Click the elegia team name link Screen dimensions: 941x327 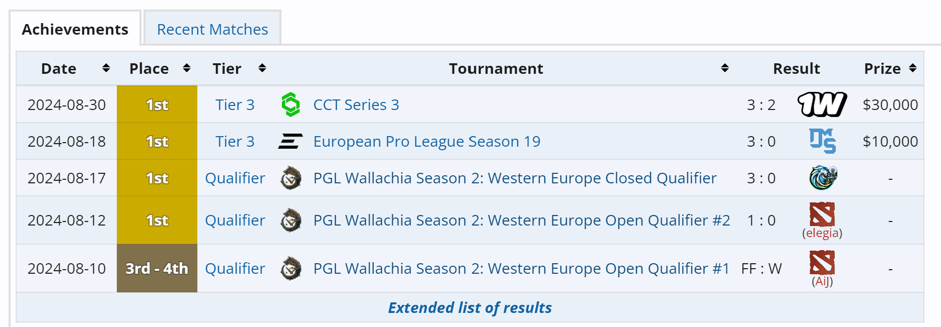[x=822, y=233]
